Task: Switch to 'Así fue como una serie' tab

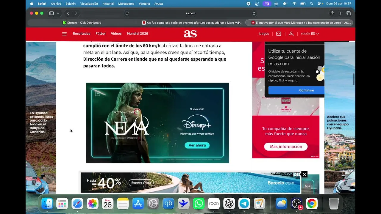Action: [x=192, y=23]
